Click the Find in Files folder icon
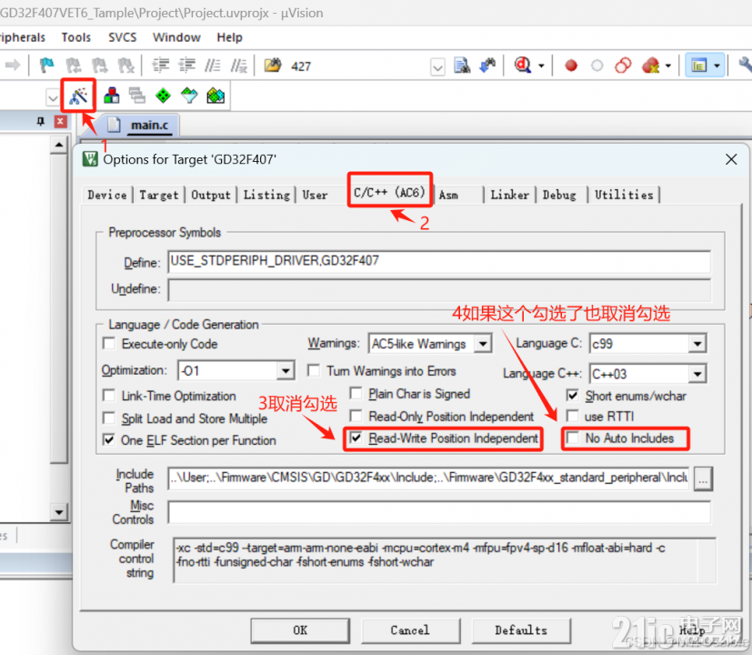This screenshot has height=655, width=752. (273, 65)
